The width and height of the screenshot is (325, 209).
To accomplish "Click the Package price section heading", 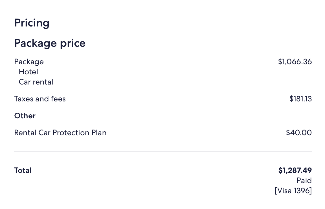I will [50, 43].
